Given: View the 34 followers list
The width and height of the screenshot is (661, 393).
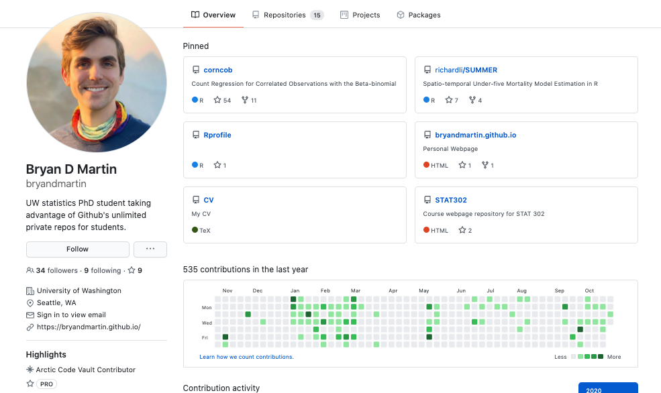Looking at the screenshot, I should click(x=57, y=270).
